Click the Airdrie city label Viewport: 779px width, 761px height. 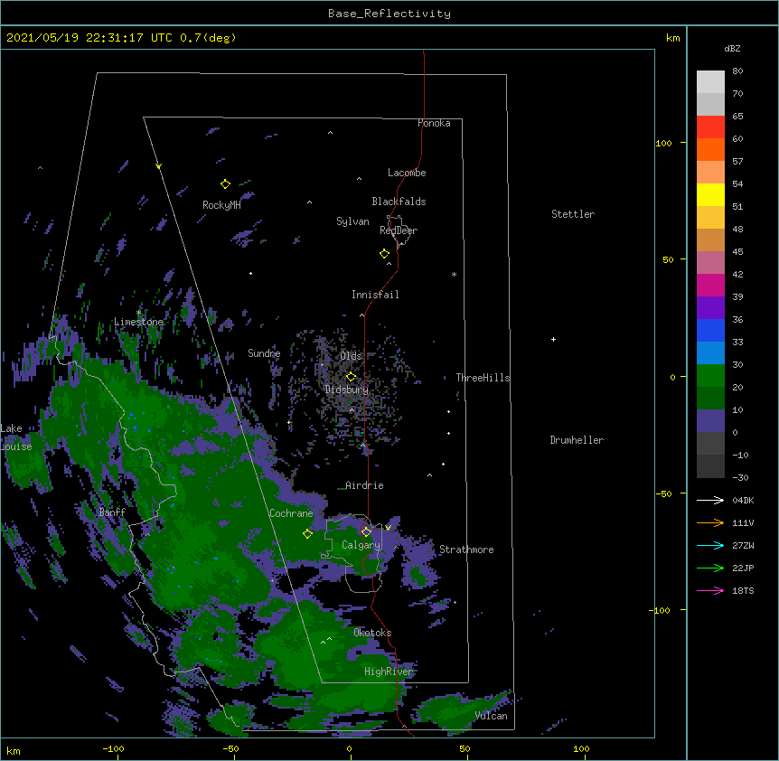click(x=364, y=485)
